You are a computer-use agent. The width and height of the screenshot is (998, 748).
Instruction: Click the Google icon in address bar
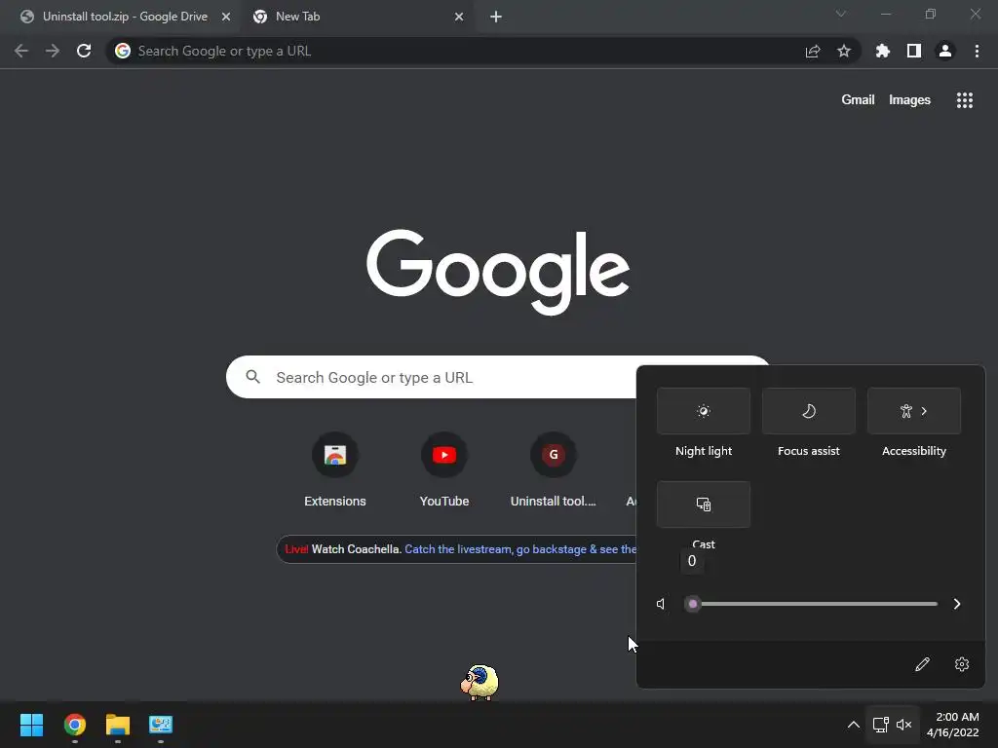point(123,51)
